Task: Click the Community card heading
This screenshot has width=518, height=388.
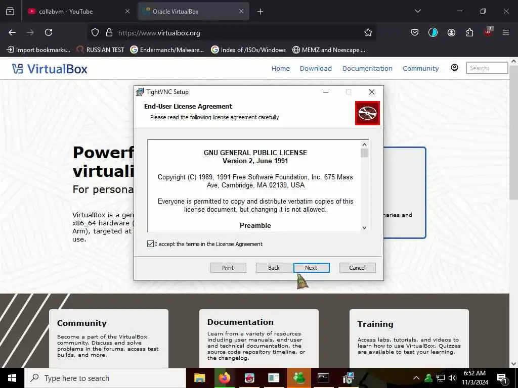Action: coord(81,323)
